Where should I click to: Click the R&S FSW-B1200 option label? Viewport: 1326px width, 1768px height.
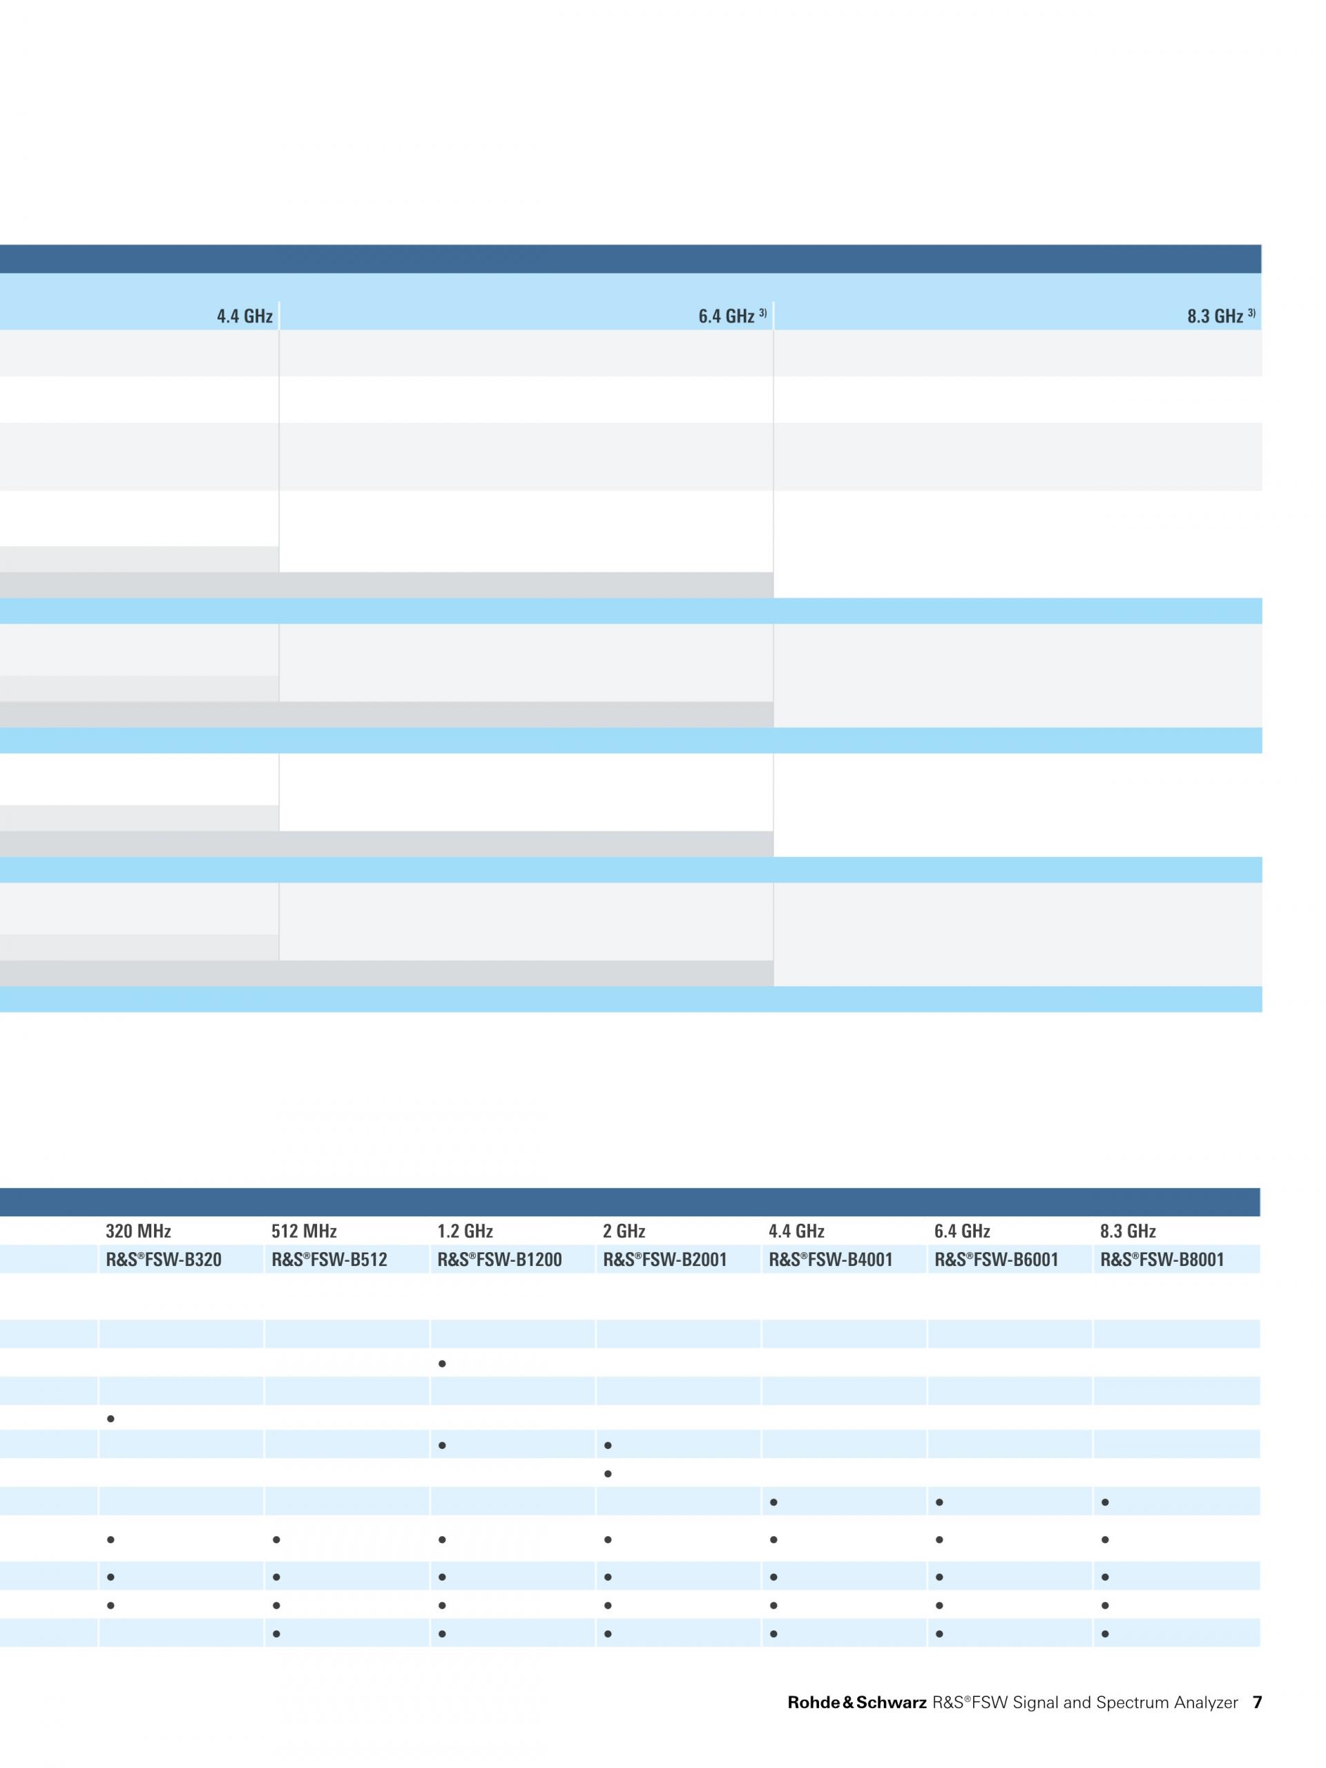coord(499,1260)
